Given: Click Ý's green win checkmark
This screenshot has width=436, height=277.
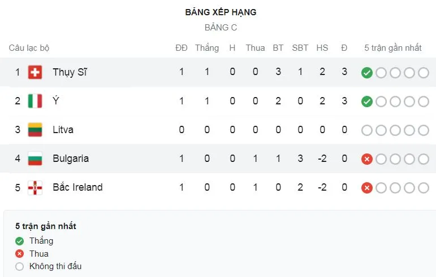Looking at the screenshot, I should 367,102.
